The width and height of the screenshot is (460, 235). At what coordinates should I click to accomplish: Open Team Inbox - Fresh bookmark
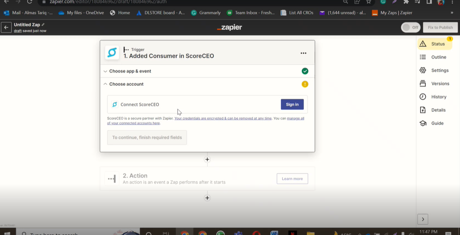pyautogui.click(x=251, y=13)
